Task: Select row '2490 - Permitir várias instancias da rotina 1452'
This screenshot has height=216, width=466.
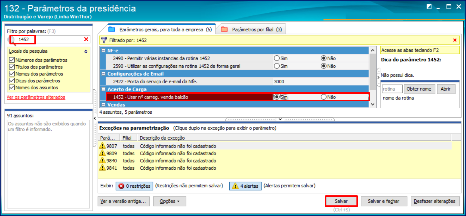Action: (x=237, y=58)
